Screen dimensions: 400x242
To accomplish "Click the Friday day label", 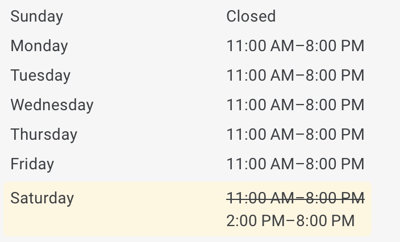I will click(32, 164).
